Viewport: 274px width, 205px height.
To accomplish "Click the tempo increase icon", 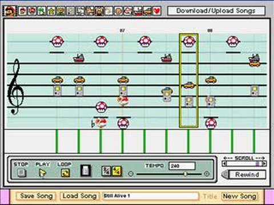I will click(207, 174).
